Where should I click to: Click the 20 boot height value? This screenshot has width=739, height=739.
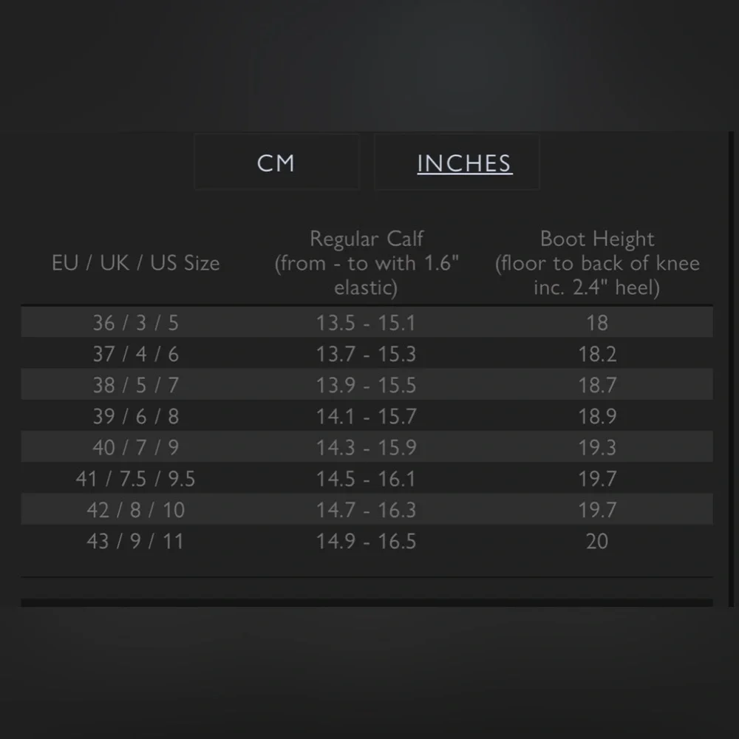click(x=597, y=541)
